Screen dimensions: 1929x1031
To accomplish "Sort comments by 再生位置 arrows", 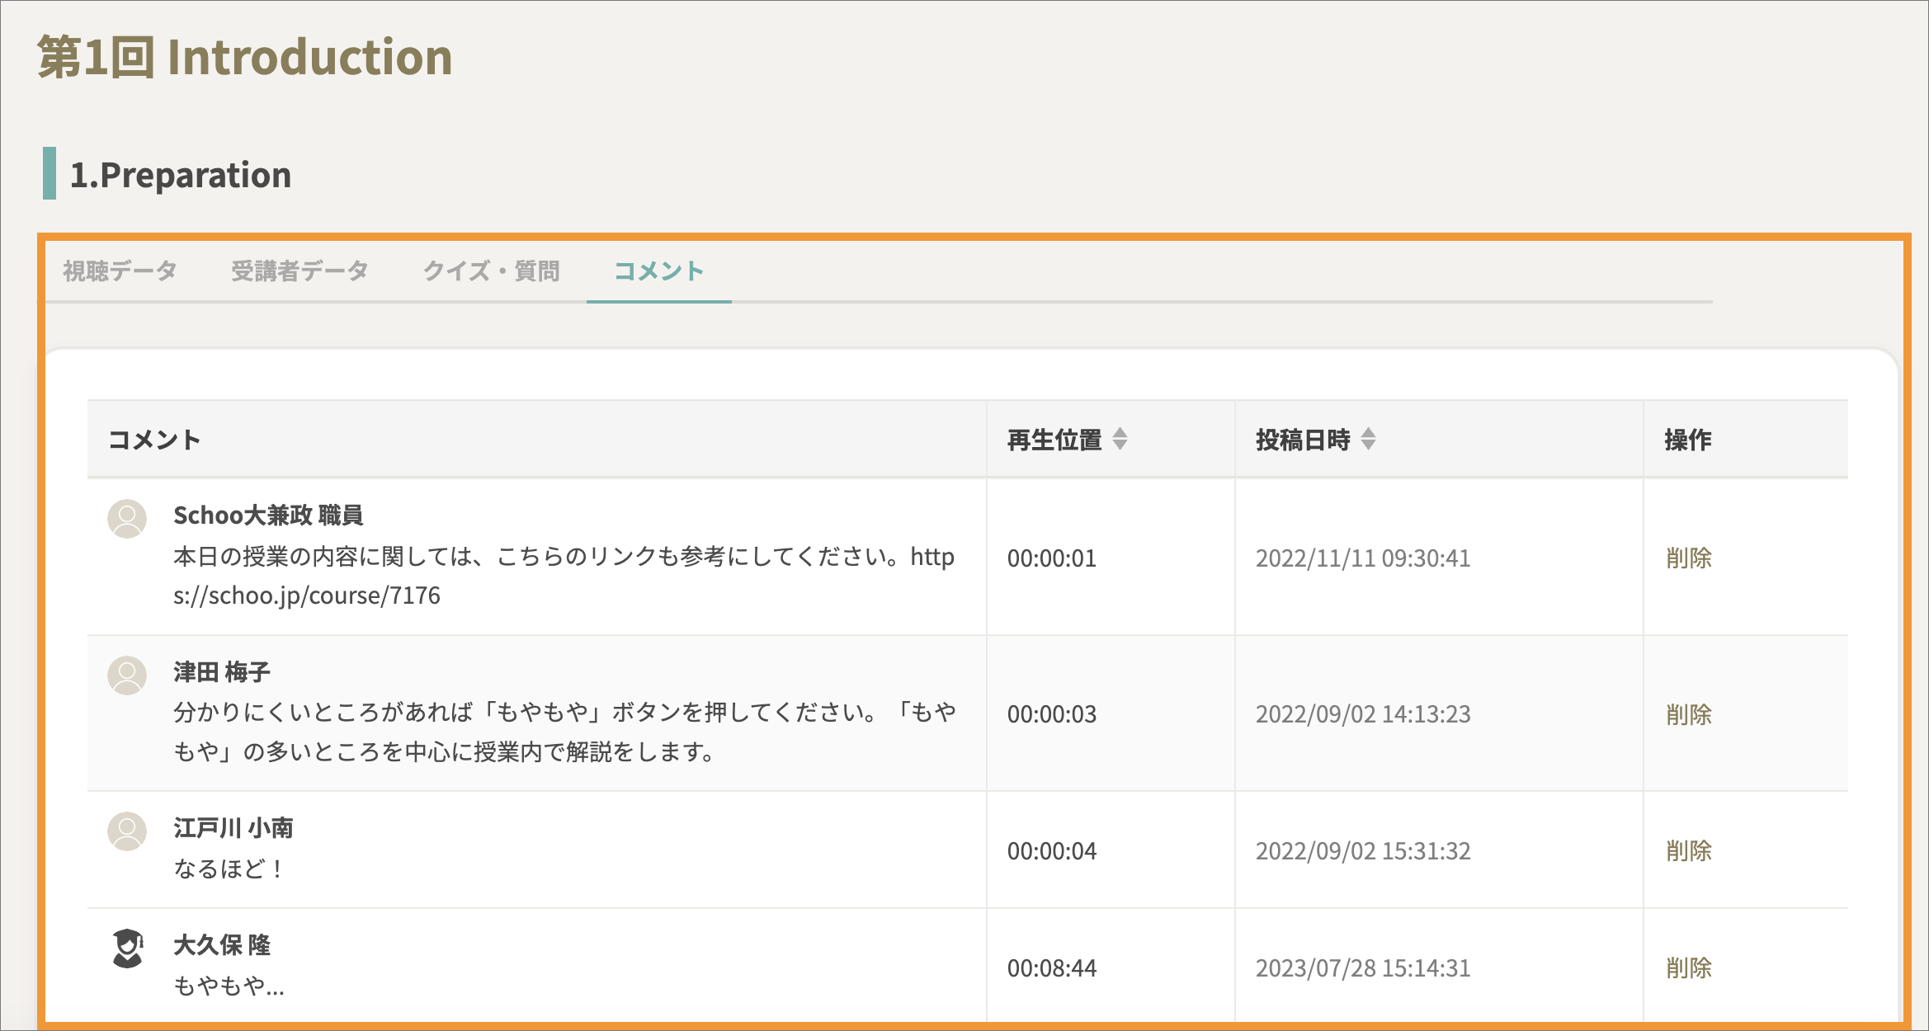I will tap(1120, 439).
